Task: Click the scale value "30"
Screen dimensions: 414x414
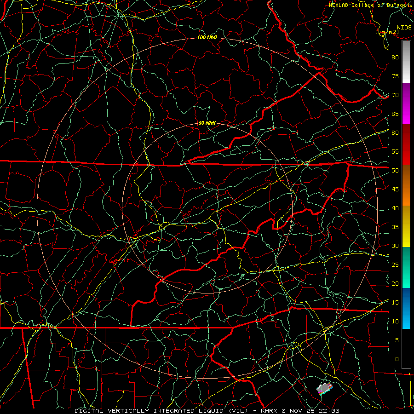Action: click(395, 246)
